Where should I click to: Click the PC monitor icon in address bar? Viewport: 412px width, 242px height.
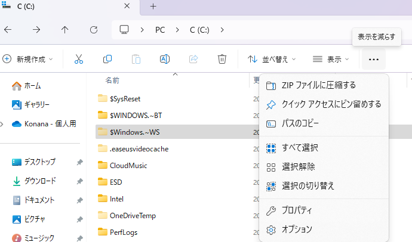point(124,30)
